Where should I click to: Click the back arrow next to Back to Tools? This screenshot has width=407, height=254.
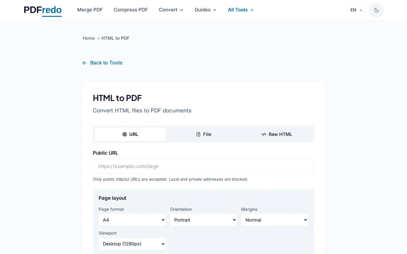point(84,63)
